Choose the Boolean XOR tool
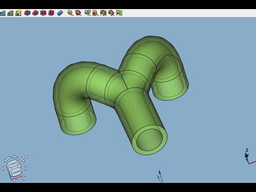 click(51, 13)
